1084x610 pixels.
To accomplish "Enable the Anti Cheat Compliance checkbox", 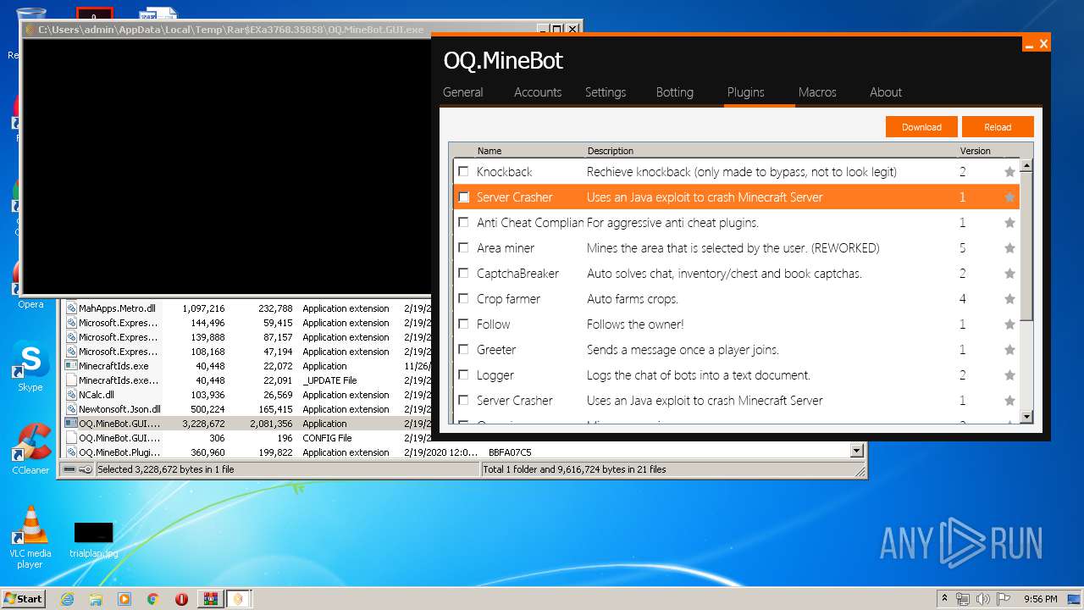I will tap(463, 222).
